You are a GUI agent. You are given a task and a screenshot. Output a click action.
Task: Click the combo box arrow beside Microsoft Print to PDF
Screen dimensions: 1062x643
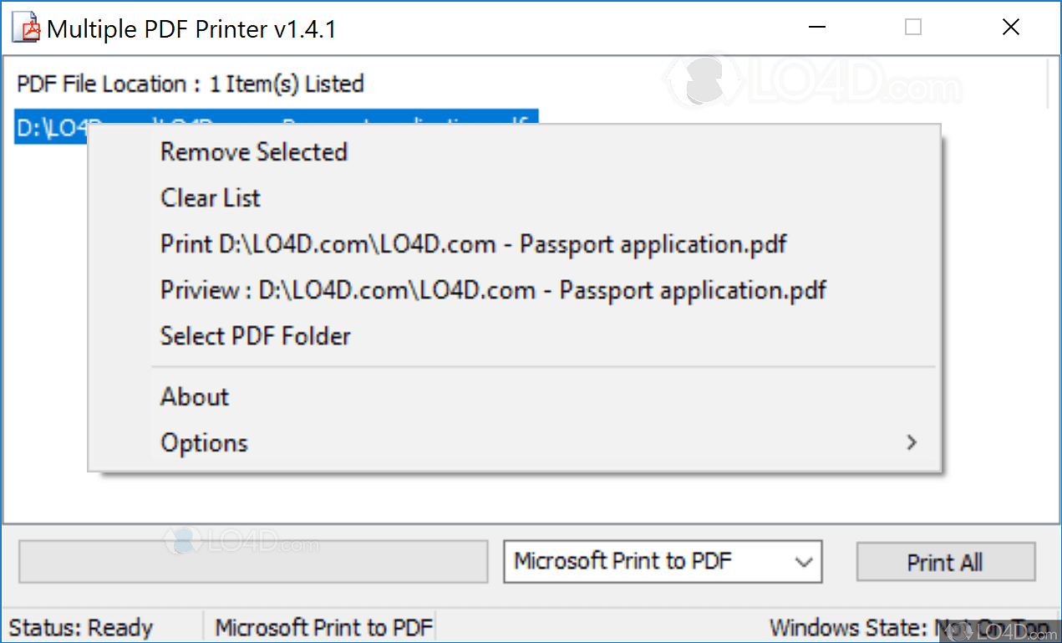tap(804, 561)
